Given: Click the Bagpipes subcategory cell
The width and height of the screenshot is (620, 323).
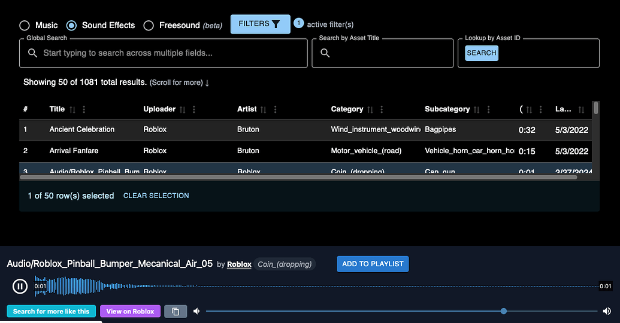Looking at the screenshot, I should [440, 130].
